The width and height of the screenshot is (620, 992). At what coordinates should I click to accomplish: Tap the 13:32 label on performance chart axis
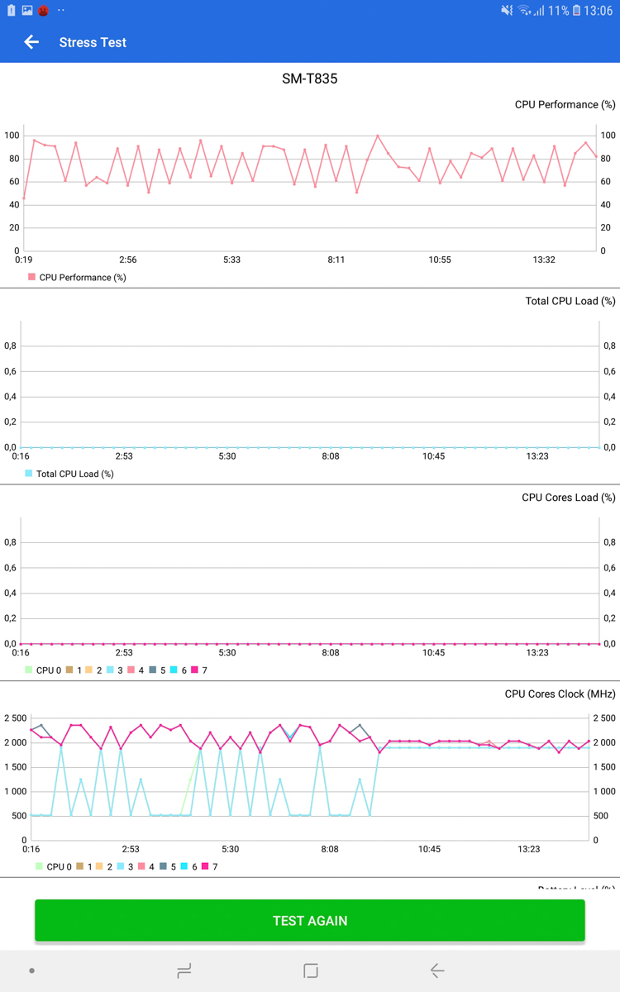click(x=544, y=260)
